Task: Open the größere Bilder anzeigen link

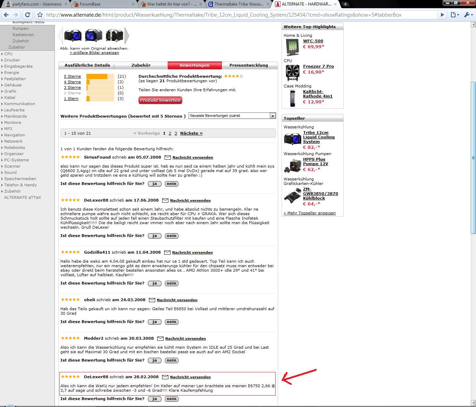Action: click(x=94, y=53)
